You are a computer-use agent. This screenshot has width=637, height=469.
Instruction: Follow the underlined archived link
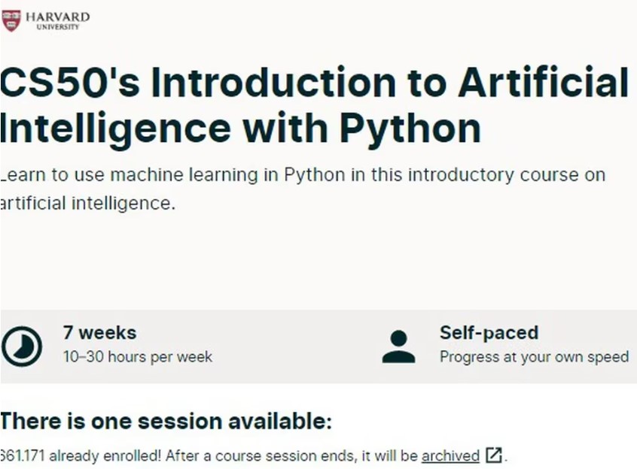[x=450, y=456]
